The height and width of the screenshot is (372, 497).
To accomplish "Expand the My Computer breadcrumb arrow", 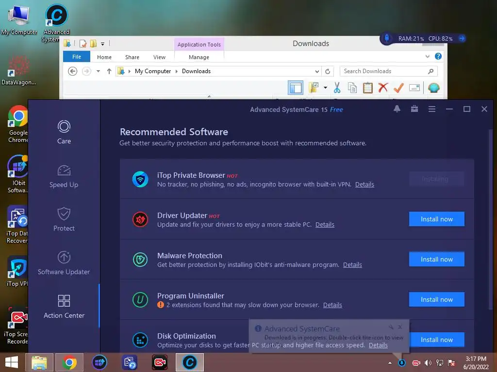I will point(177,71).
